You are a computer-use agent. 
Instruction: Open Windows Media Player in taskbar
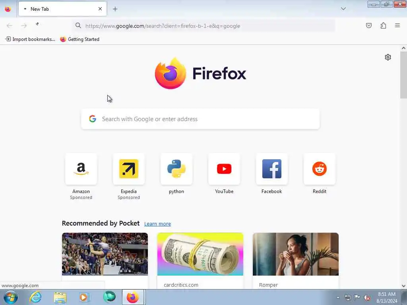point(84,297)
